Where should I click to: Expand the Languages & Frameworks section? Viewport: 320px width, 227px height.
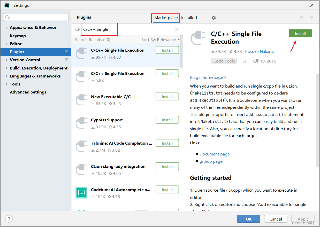tap(6, 76)
